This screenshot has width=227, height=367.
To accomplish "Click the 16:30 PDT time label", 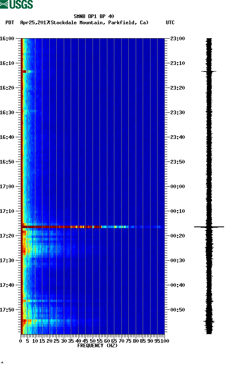I will [7, 113].
